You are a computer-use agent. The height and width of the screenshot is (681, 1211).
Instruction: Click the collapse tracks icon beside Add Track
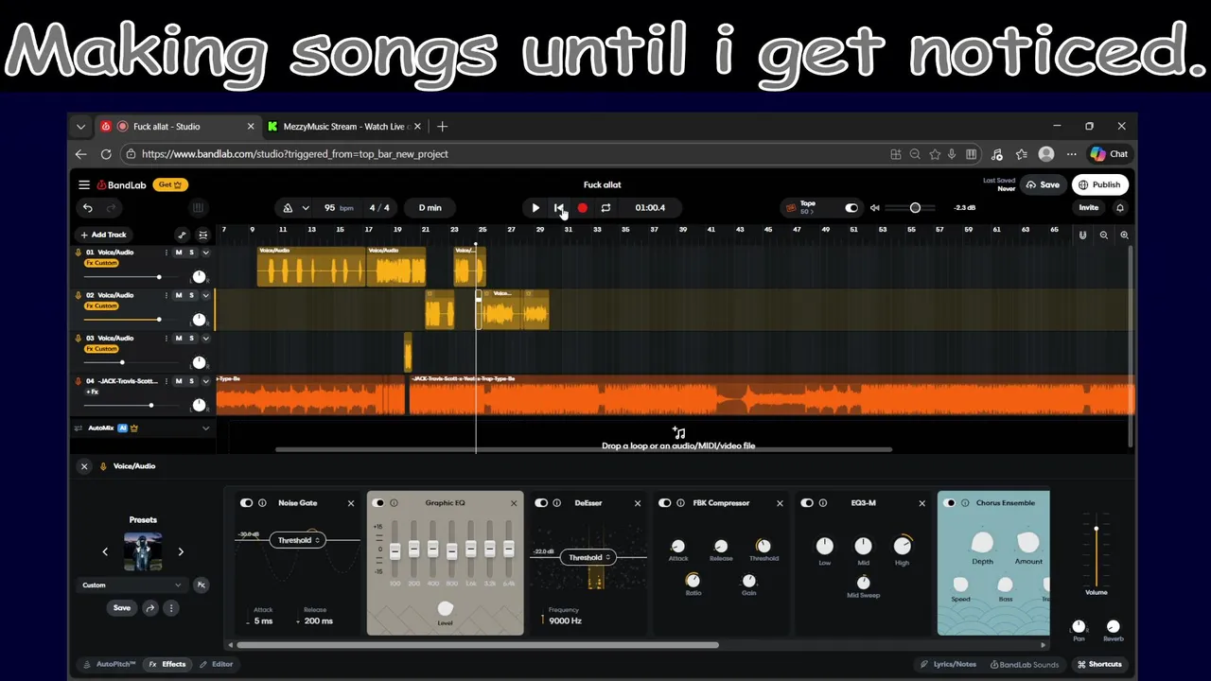(x=202, y=235)
